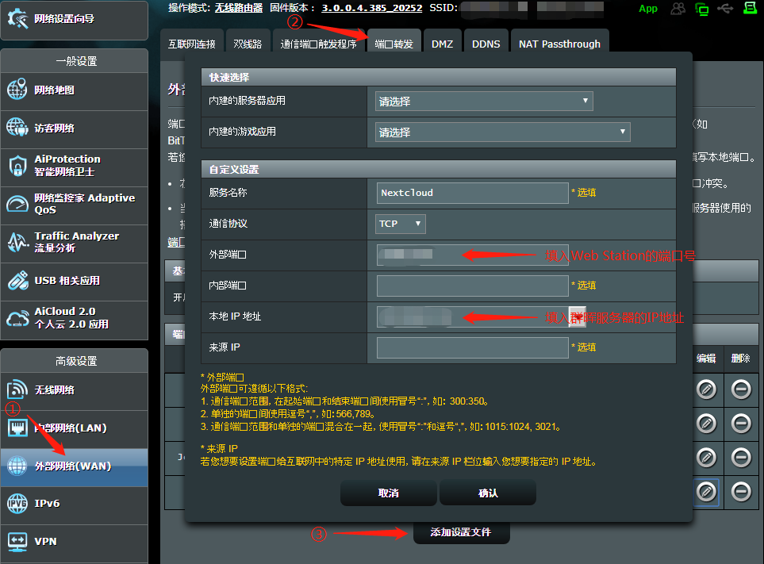Click the Cancel (取消) button

pos(388,493)
